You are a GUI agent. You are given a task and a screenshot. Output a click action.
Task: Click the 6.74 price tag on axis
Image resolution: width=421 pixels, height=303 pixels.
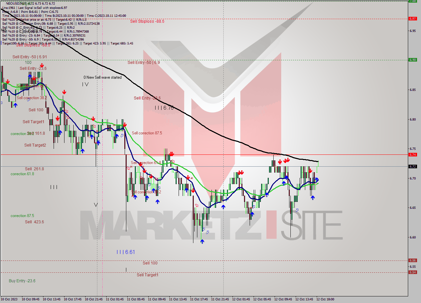pyautogui.click(x=412, y=154)
